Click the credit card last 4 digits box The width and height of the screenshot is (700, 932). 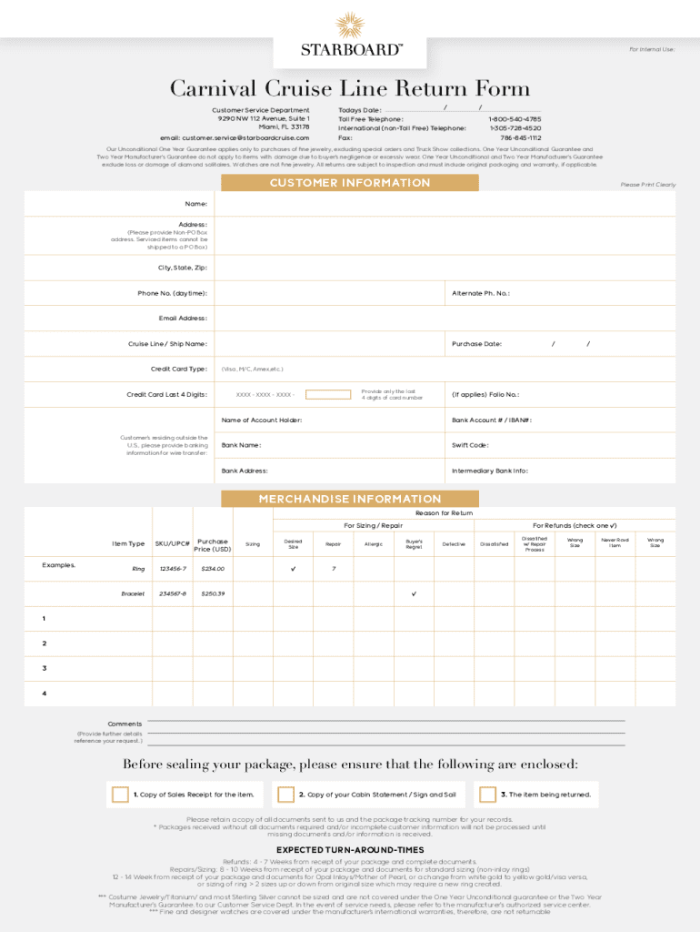[328, 395]
